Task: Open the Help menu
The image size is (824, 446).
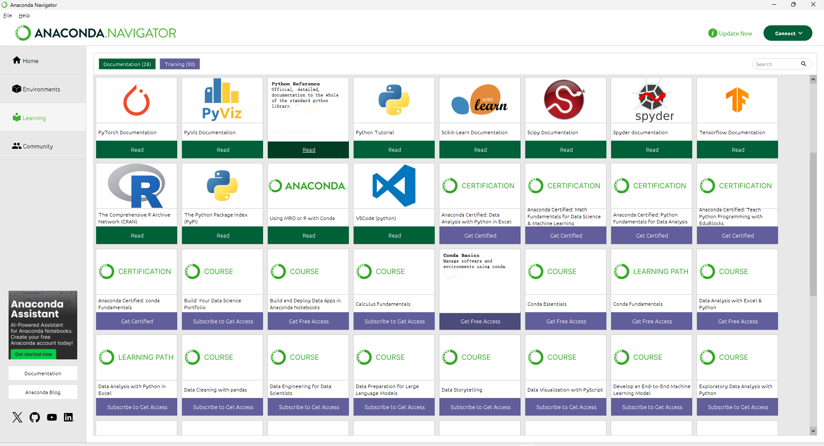Action: click(x=24, y=15)
